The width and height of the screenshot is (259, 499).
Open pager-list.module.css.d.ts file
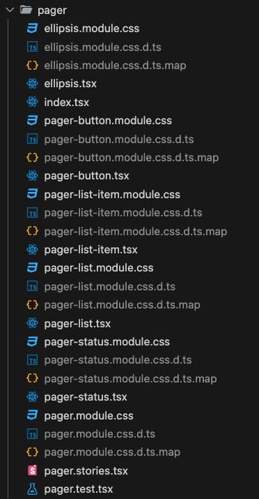click(110, 287)
